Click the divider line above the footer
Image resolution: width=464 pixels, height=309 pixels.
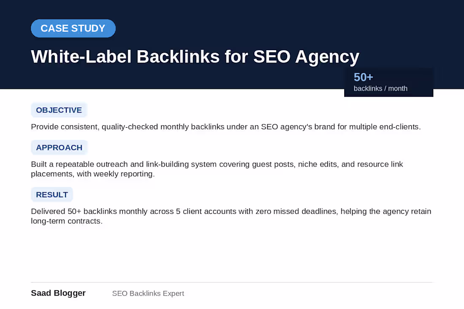(232, 282)
